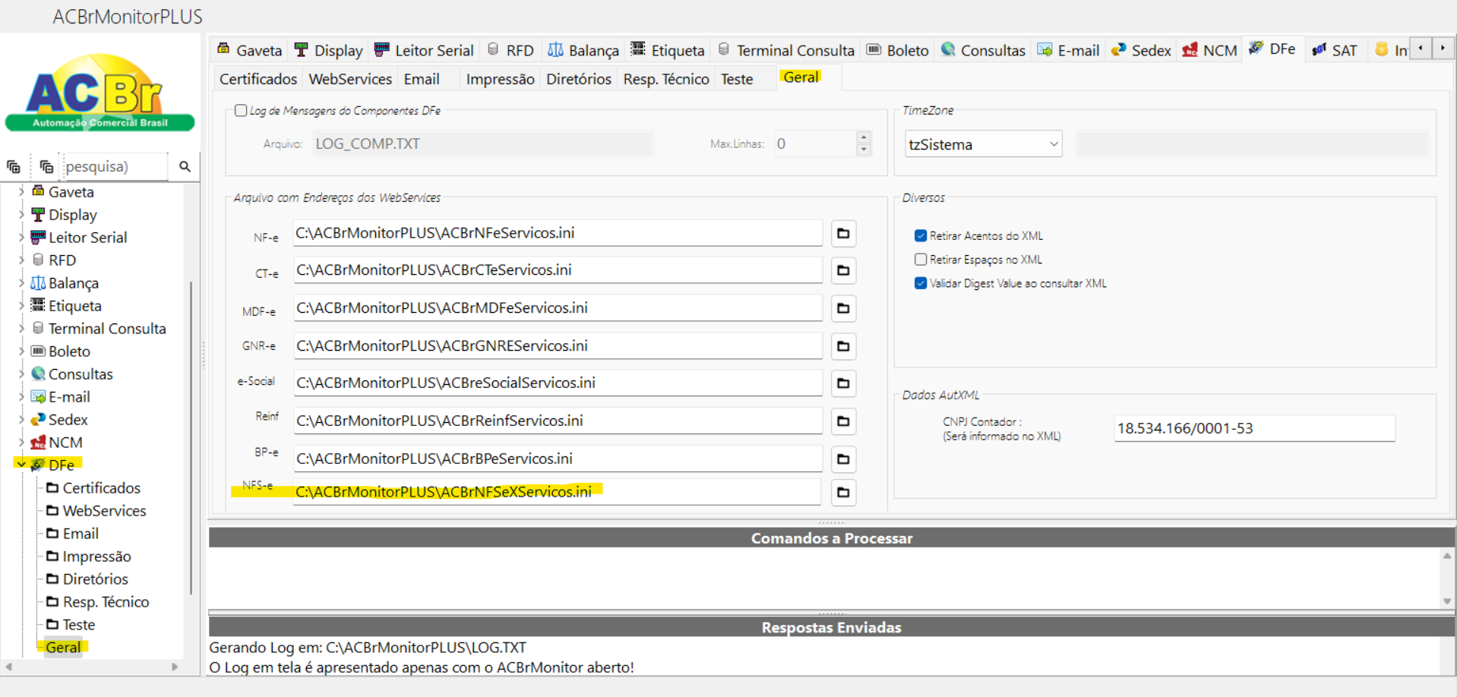1457x697 pixels.
Task: Browse for the Reinf services ini file
Action: (843, 421)
